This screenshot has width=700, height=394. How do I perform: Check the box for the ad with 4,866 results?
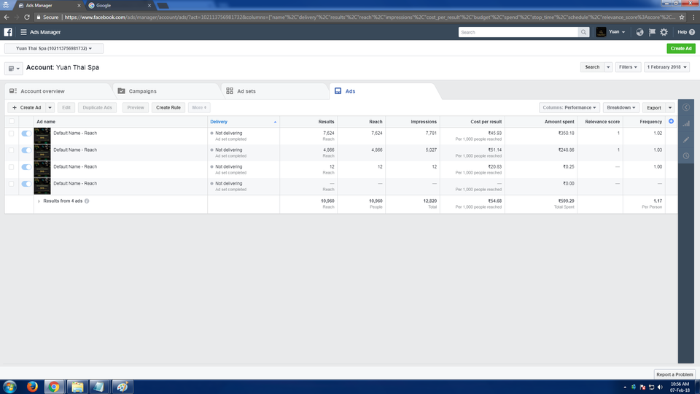[12, 150]
